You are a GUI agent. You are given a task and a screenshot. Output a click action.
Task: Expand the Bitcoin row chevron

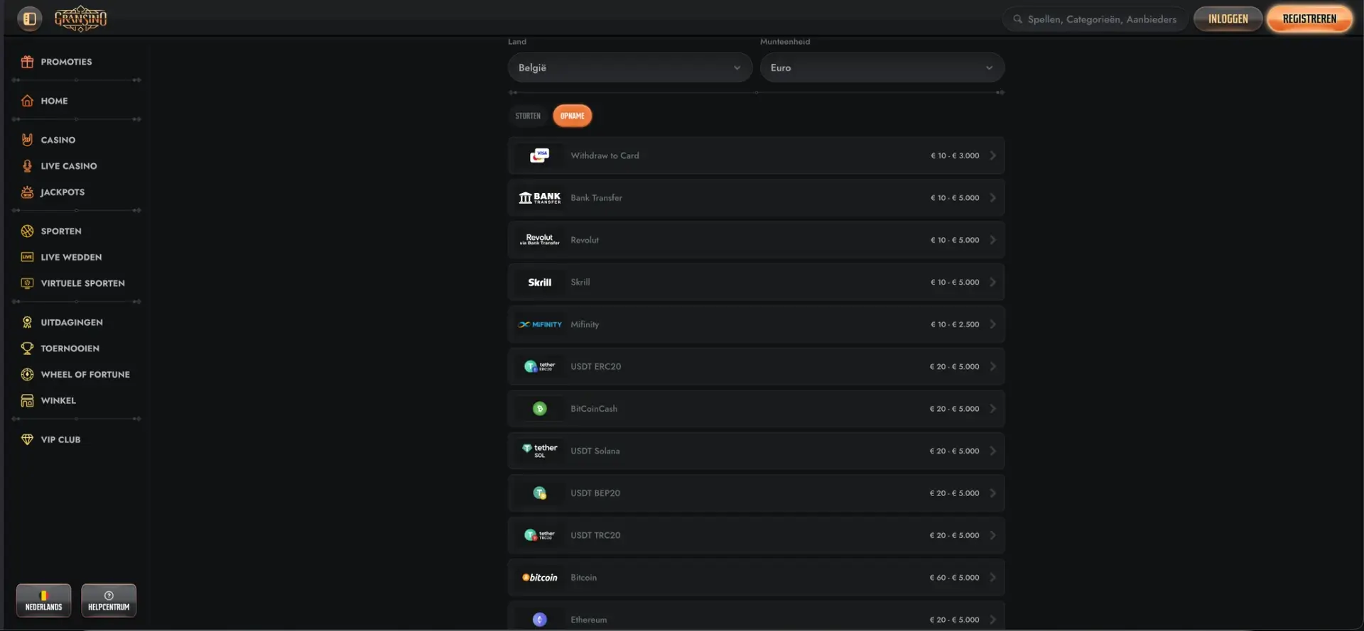993,578
